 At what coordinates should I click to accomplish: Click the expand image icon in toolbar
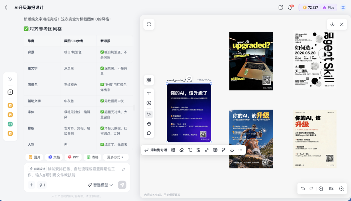click(207, 150)
